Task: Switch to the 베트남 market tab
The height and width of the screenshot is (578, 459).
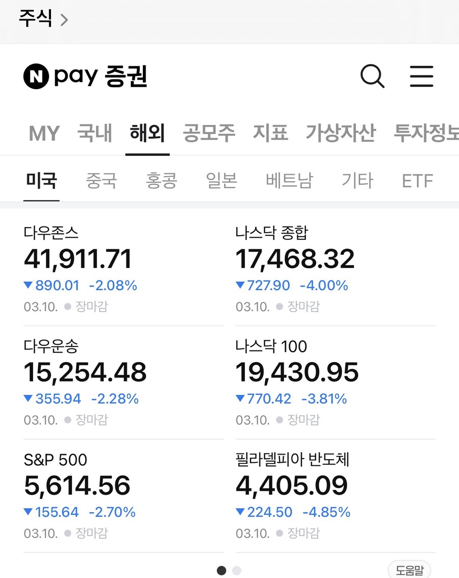Action: pyautogui.click(x=289, y=180)
